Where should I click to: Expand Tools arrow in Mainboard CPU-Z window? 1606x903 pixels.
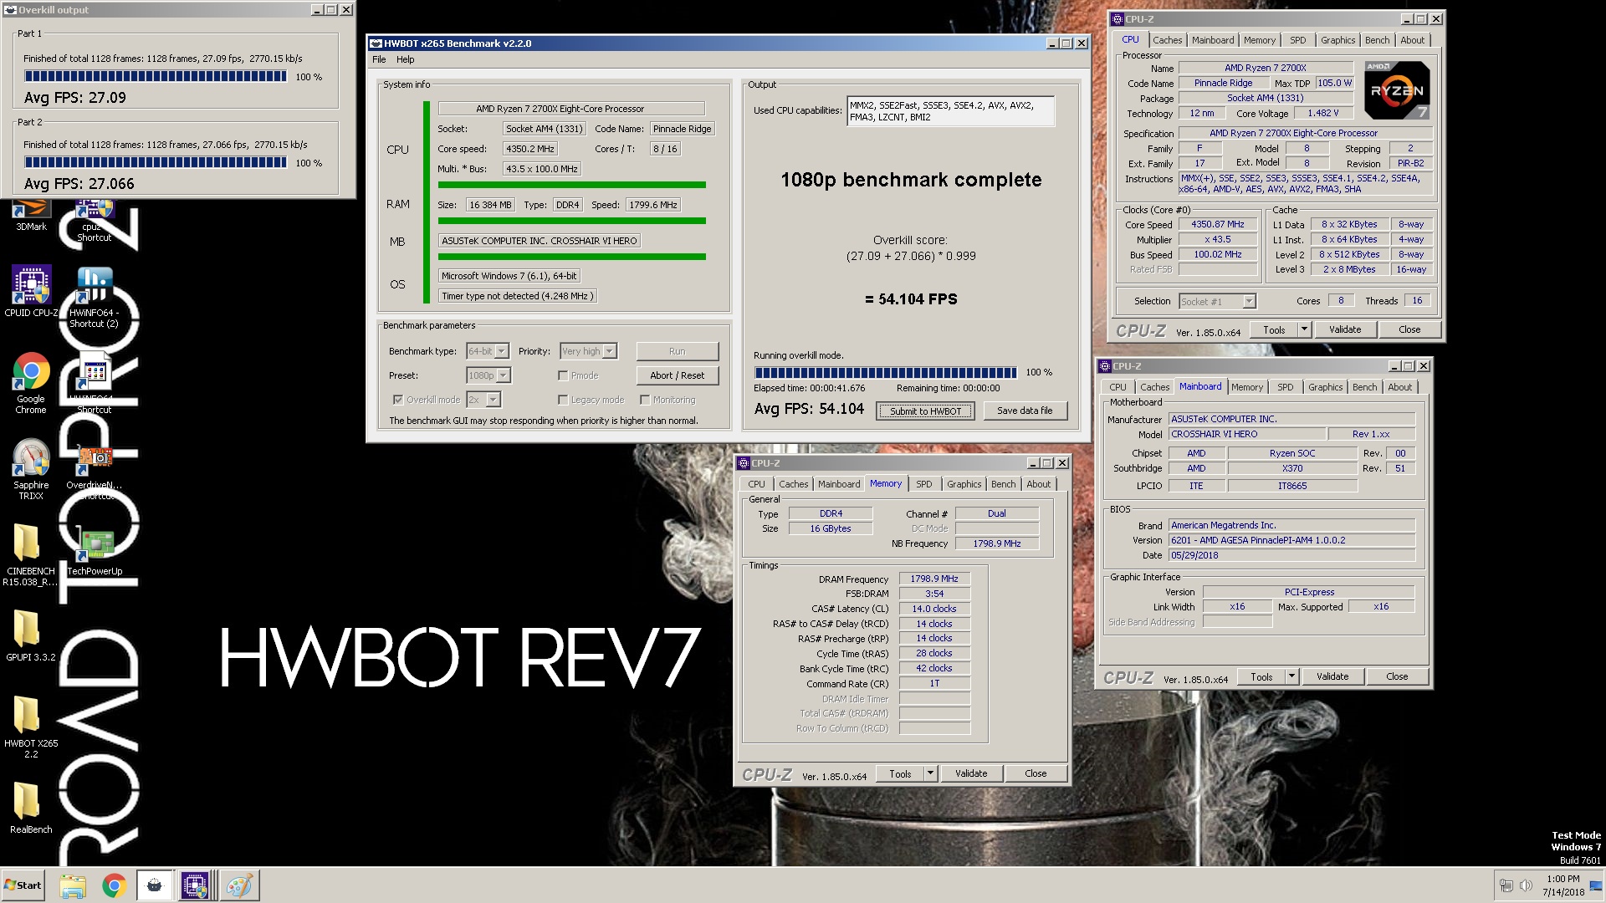(x=1291, y=676)
